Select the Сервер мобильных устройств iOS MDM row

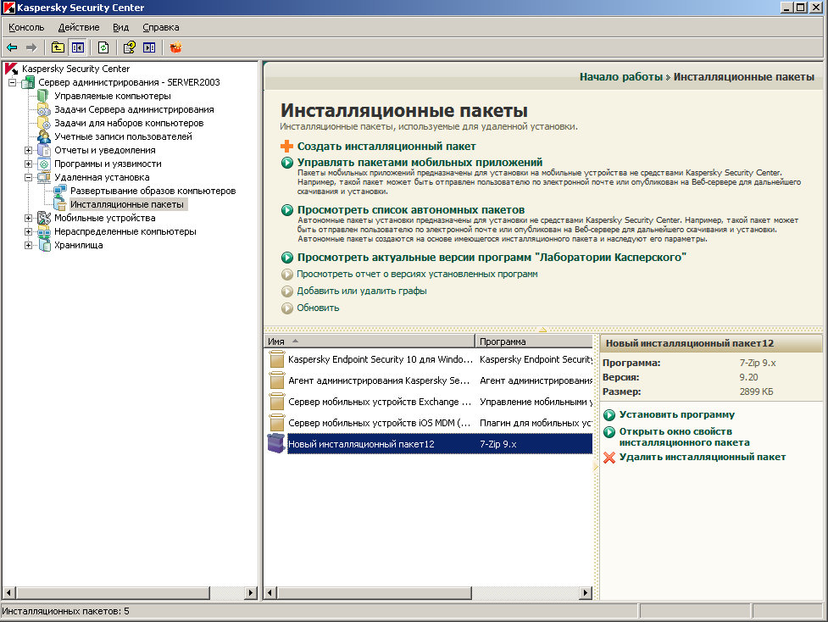point(428,423)
